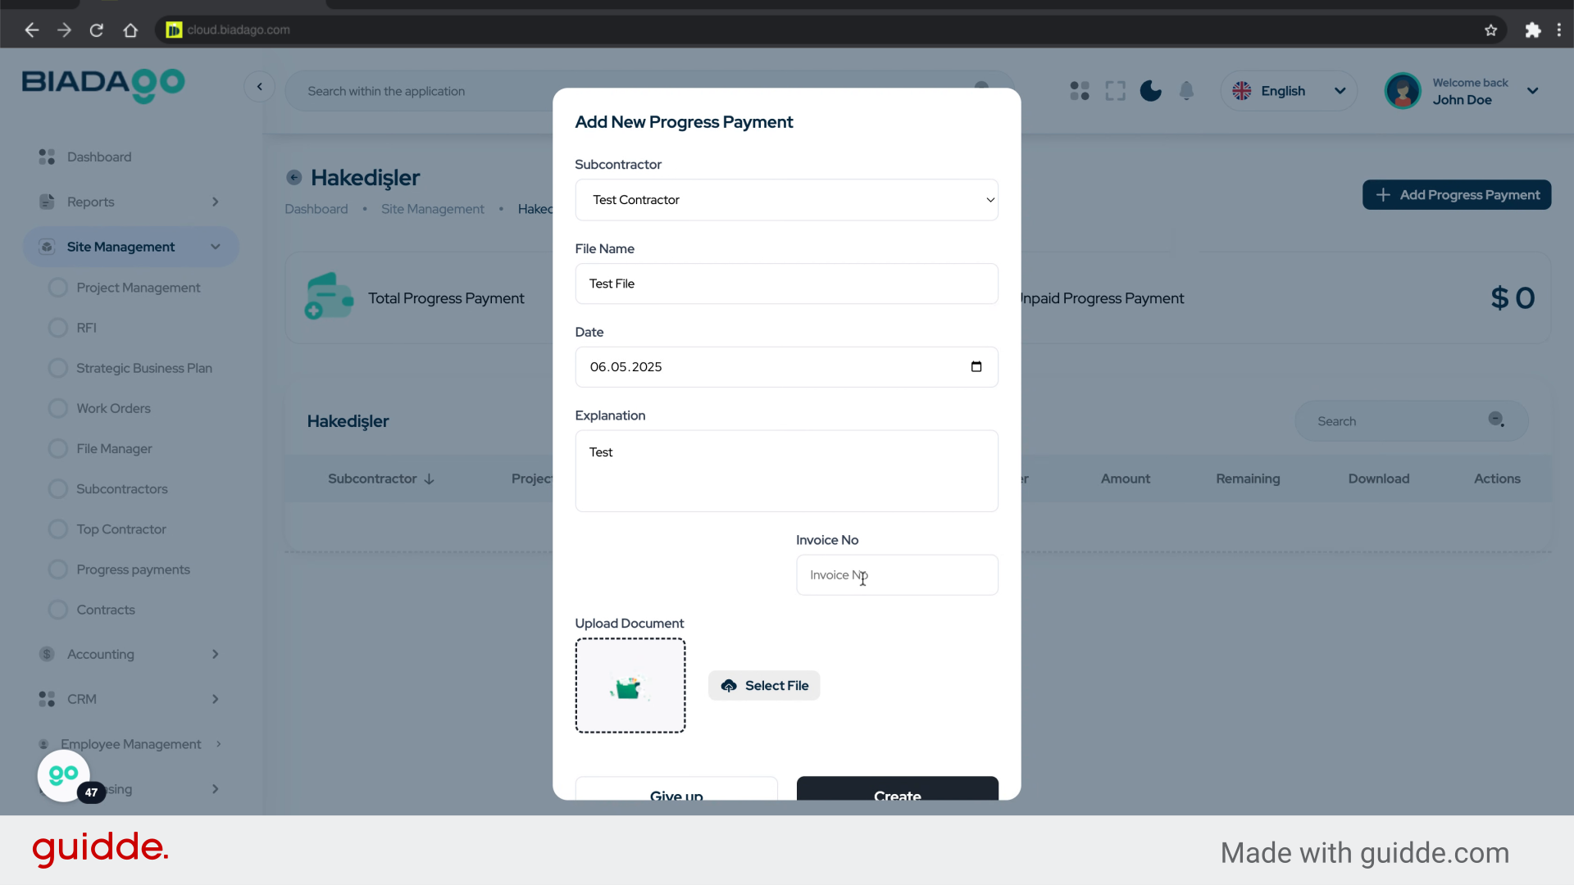Image resolution: width=1574 pixels, height=885 pixels.
Task: Select Progress payments in sidebar
Action: pos(133,570)
